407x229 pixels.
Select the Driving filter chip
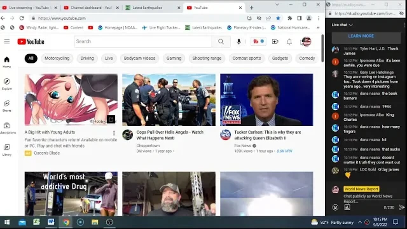(x=87, y=58)
